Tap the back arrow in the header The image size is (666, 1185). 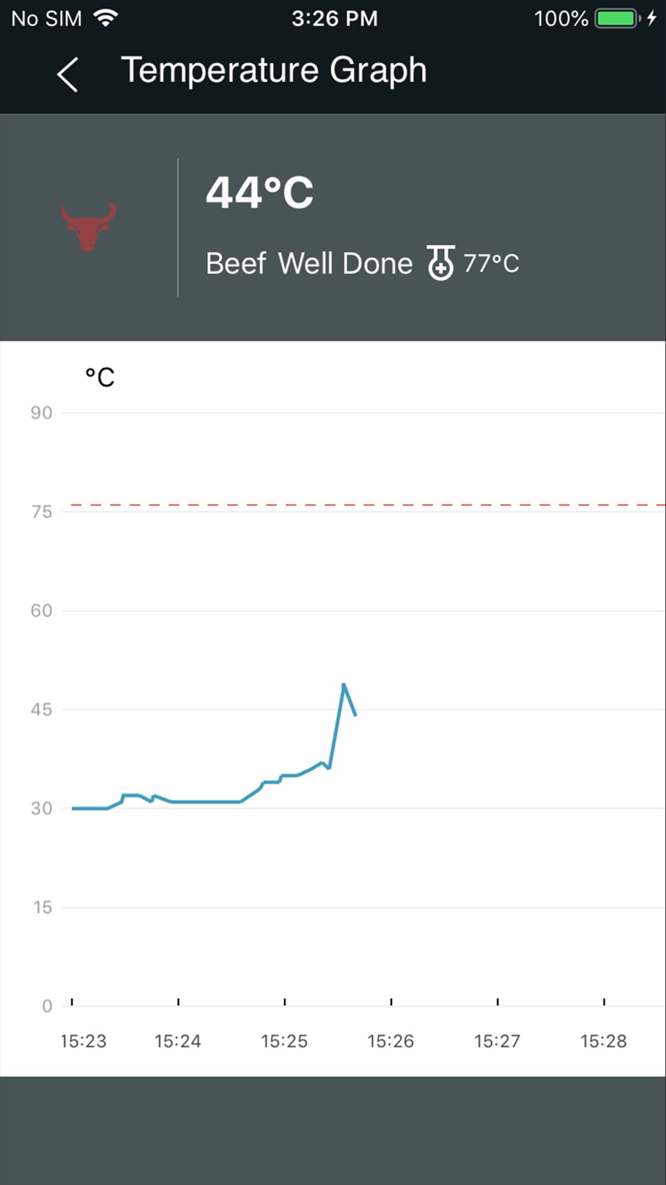click(x=67, y=74)
